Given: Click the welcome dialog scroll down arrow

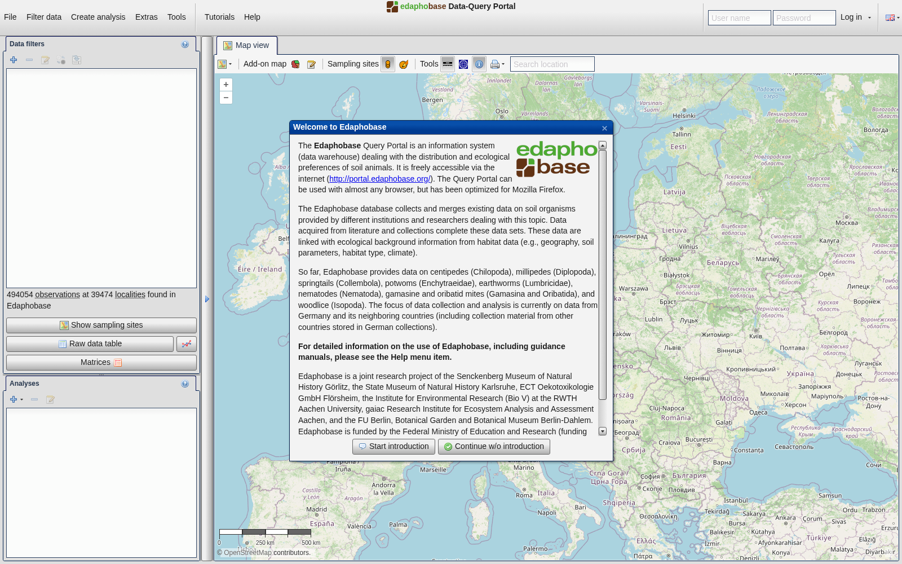Looking at the screenshot, I should tap(602, 431).
